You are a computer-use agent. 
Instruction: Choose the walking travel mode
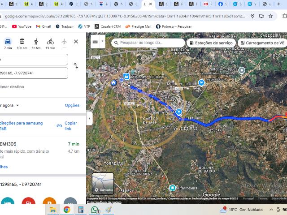tap(36, 42)
